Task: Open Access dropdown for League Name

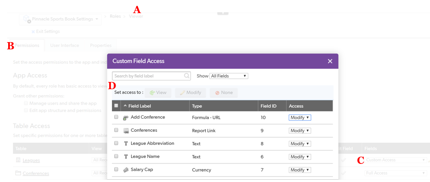Action: pos(300,157)
